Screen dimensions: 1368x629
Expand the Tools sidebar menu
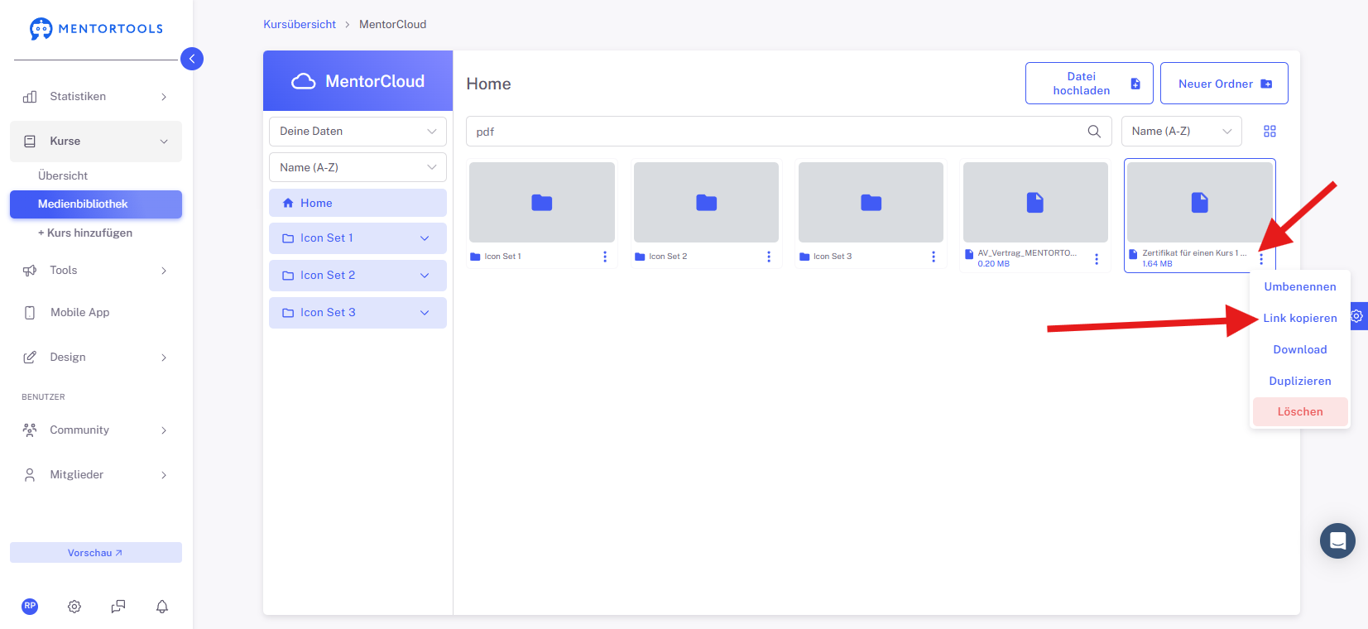[x=164, y=271]
